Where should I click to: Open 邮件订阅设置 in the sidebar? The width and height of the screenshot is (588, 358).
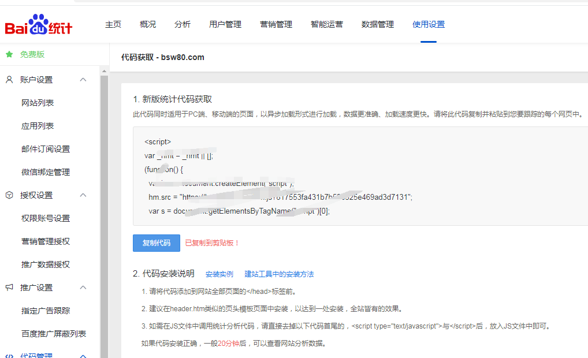pyautogui.click(x=46, y=149)
